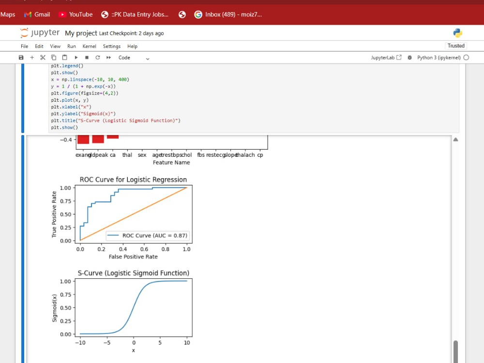Viewport: 484px width, 363px height.
Task: Toggle the debugger bug icon
Action: (409, 58)
